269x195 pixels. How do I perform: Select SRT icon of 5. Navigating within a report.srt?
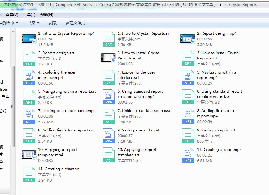point(29,97)
